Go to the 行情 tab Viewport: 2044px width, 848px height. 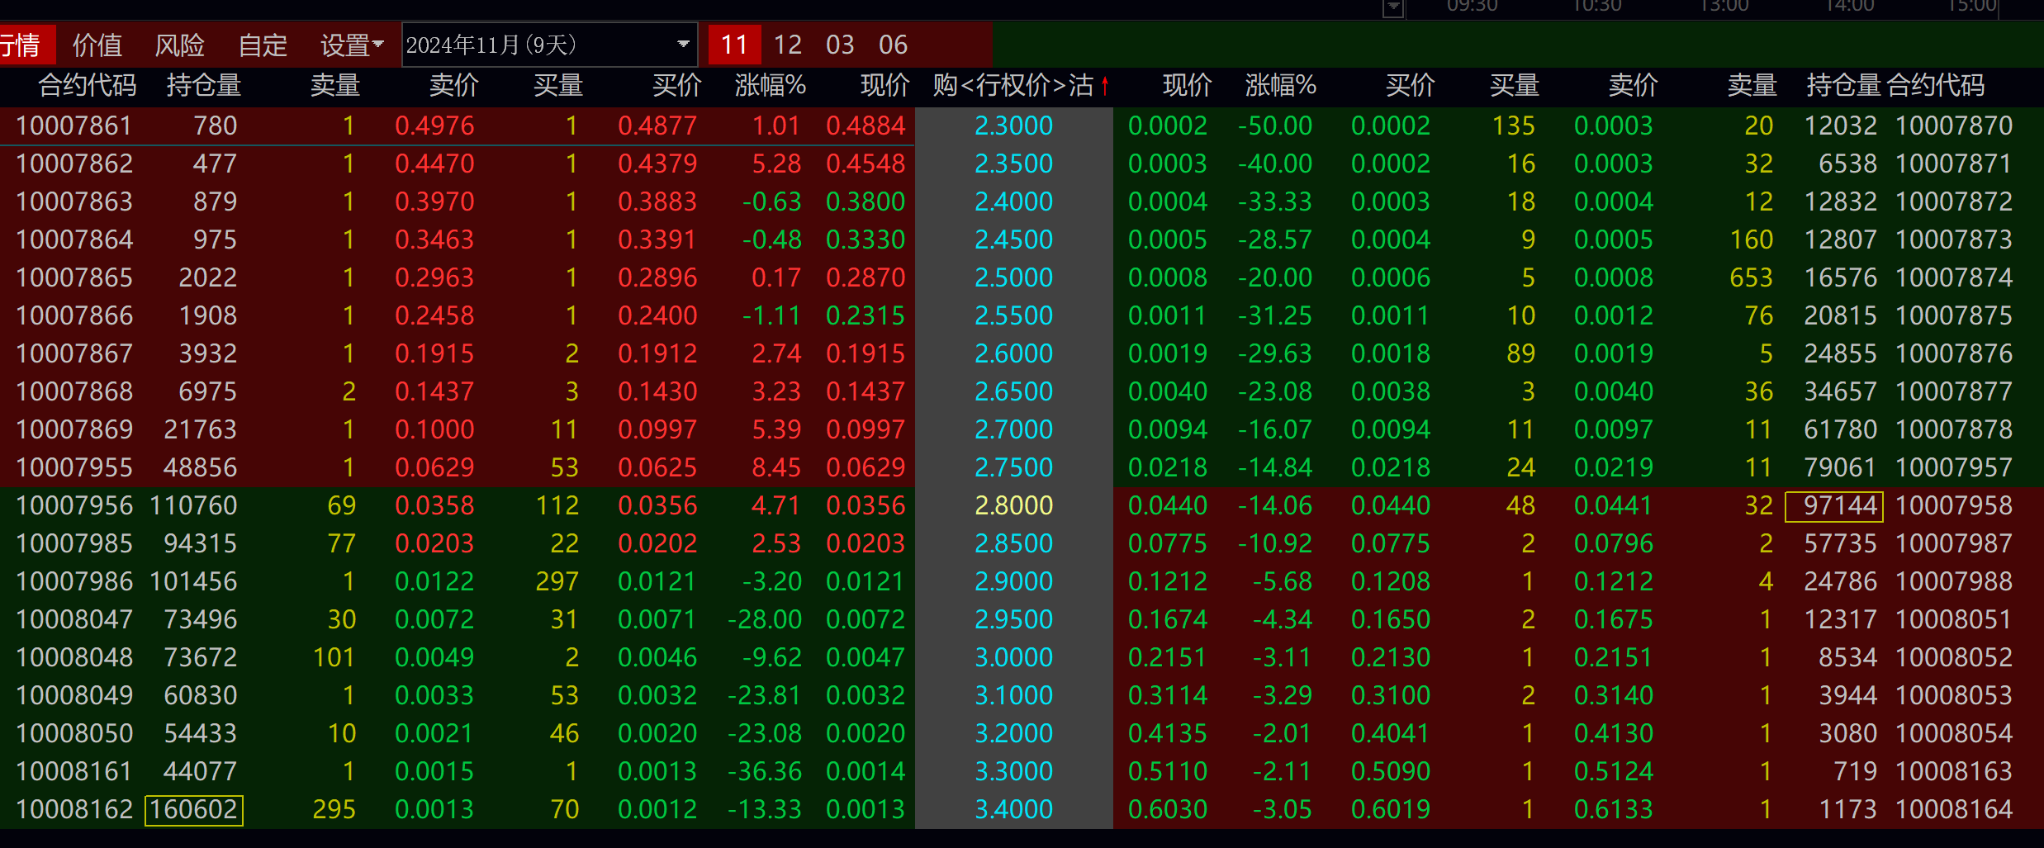pos(23,45)
